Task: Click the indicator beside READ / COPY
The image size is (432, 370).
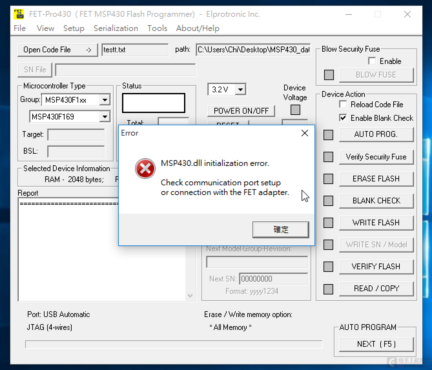Action: click(328, 289)
